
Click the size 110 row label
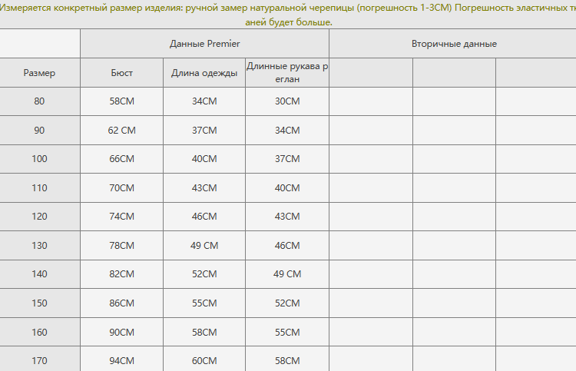(x=39, y=188)
